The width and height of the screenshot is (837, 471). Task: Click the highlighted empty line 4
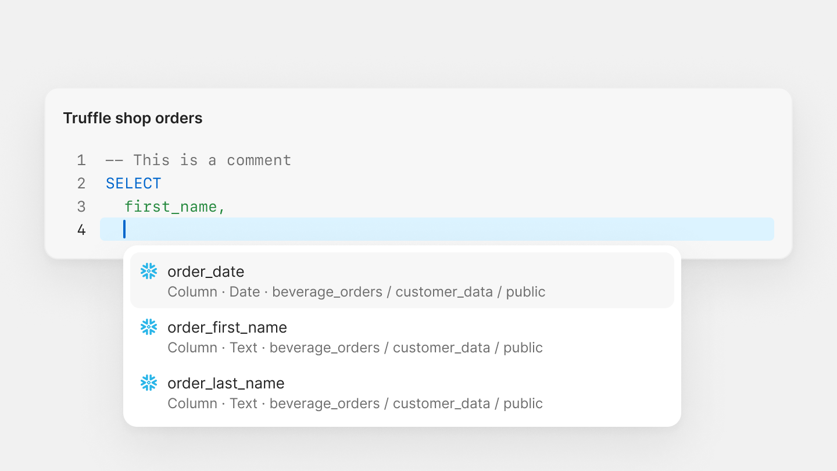(x=436, y=229)
